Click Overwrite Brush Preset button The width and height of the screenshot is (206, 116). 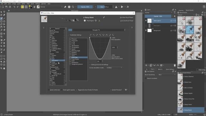pyautogui.click(x=126, y=21)
